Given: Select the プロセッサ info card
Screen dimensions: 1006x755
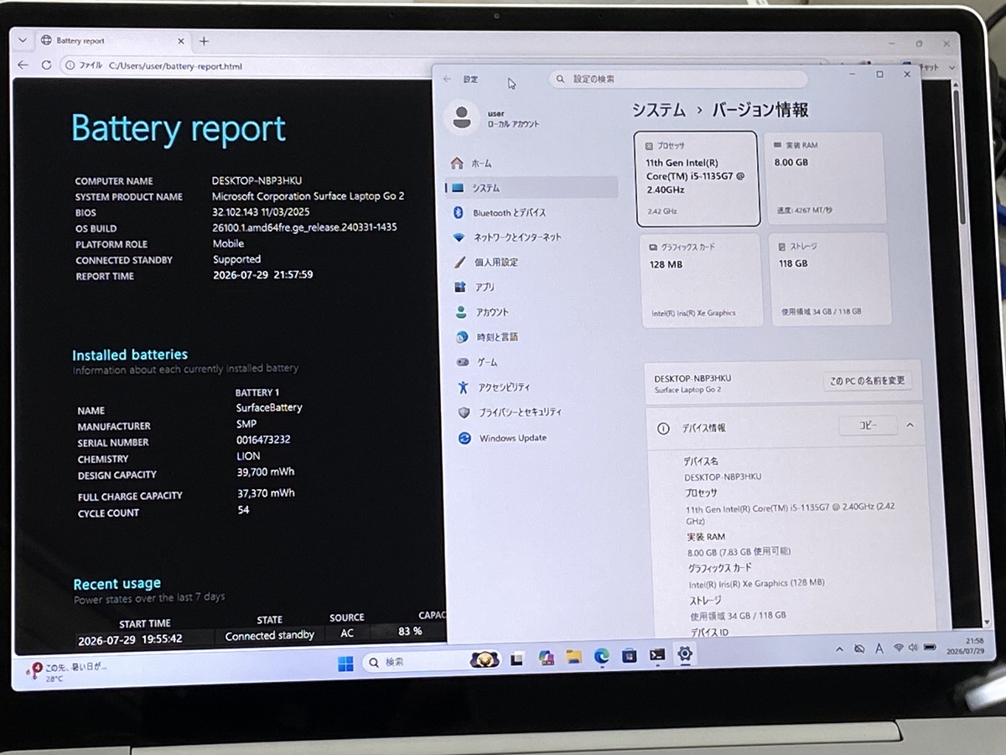Looking at the screenshot, I should (x=697, y=179).
